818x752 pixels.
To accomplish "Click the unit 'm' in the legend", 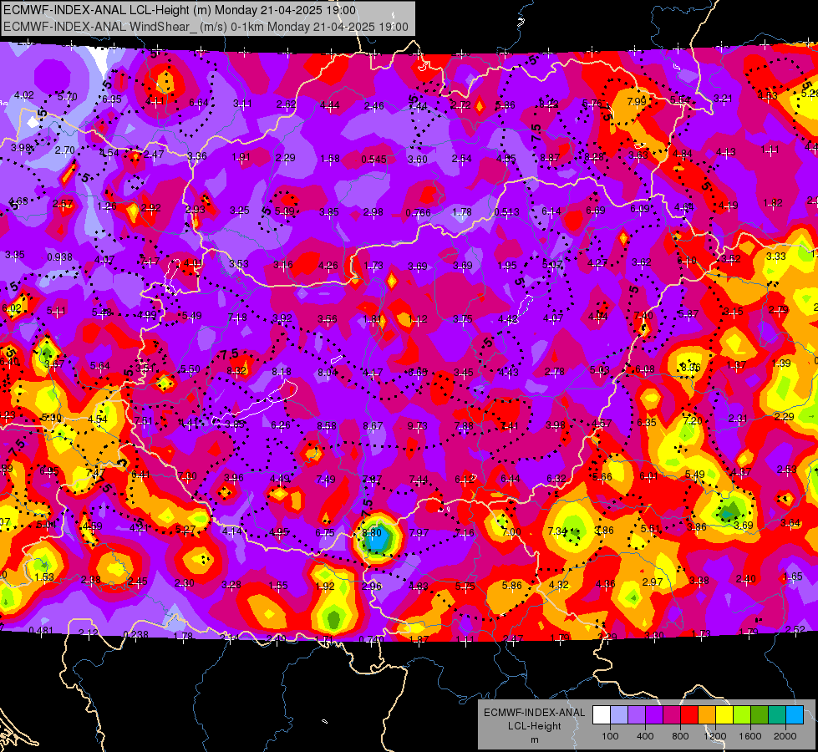I will [534, 739].
